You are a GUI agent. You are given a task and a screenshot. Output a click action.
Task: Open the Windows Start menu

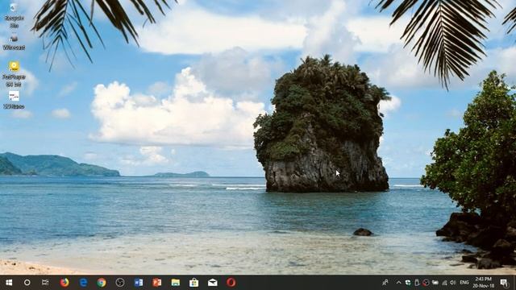[9, 283]
